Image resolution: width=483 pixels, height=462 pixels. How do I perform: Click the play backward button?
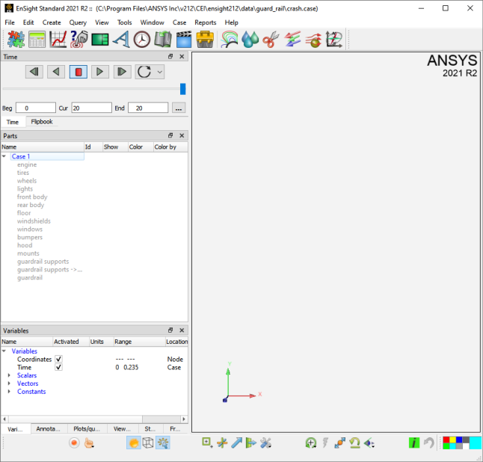pos(56,72)
